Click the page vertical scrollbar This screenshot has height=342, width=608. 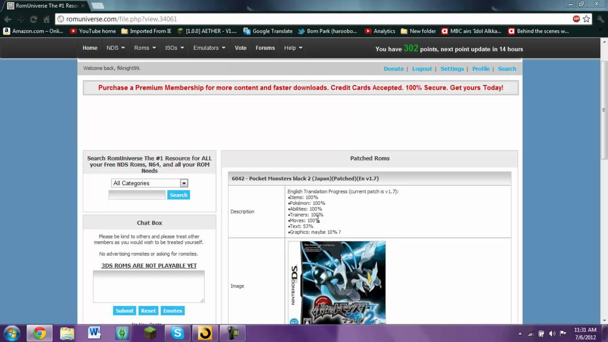click(604, 109)
